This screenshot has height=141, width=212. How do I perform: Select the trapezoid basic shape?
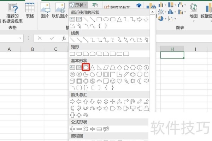113,67
